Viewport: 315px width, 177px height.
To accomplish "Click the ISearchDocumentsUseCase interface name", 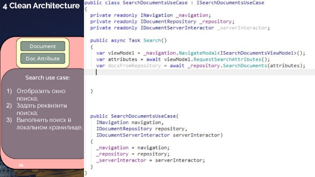I will pos(230,3).
